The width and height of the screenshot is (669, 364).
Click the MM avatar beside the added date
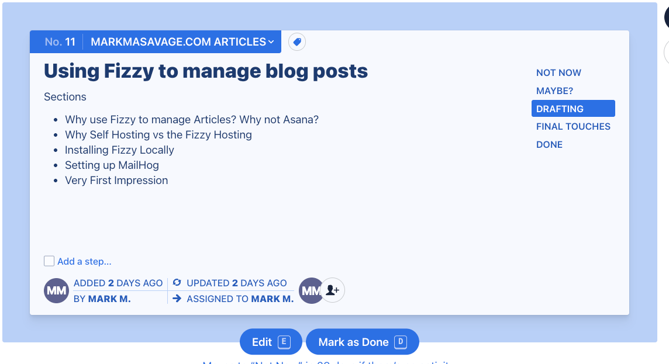(56, 290)
